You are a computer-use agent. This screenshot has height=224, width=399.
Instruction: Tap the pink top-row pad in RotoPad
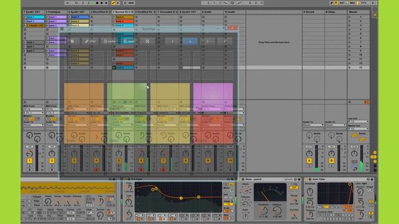(213, 97)
